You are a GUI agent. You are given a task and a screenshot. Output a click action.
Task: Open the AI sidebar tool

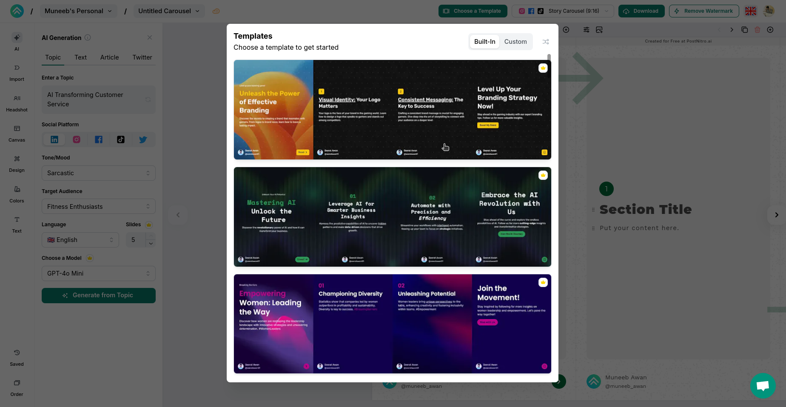(x=17, y=42)
